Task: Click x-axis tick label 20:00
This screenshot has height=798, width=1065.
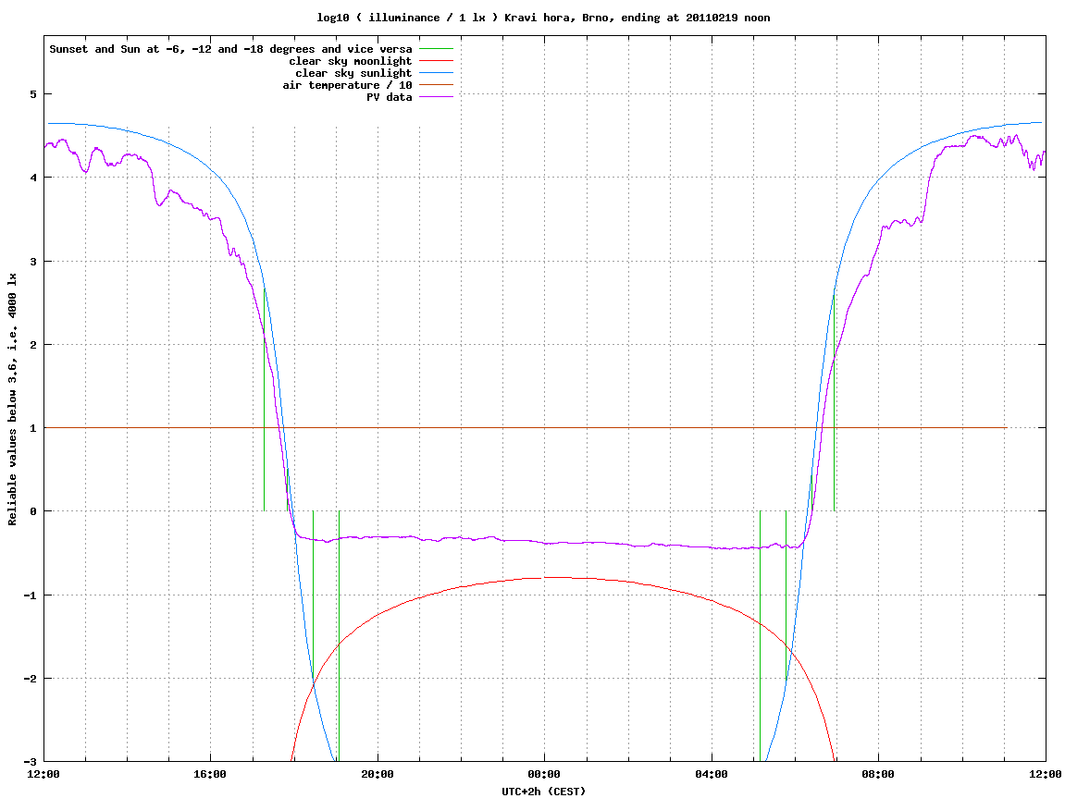Action: [x=378, y=774]
